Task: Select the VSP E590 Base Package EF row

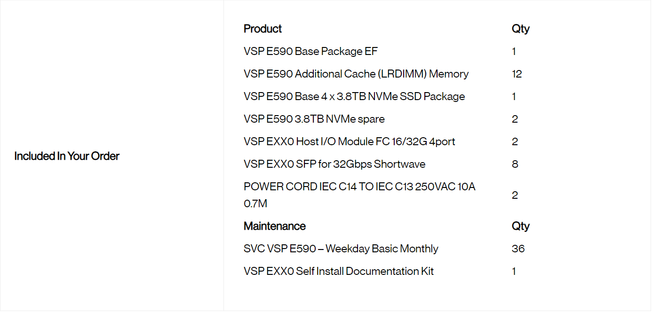Action: pos(310,51)
